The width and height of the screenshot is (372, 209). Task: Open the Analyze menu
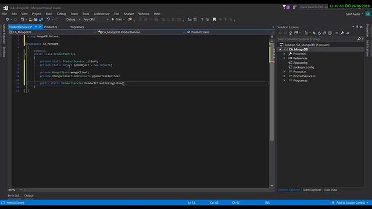[x=129, y=14]
